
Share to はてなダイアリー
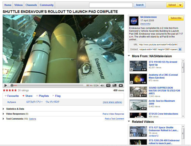coord(35,102)
